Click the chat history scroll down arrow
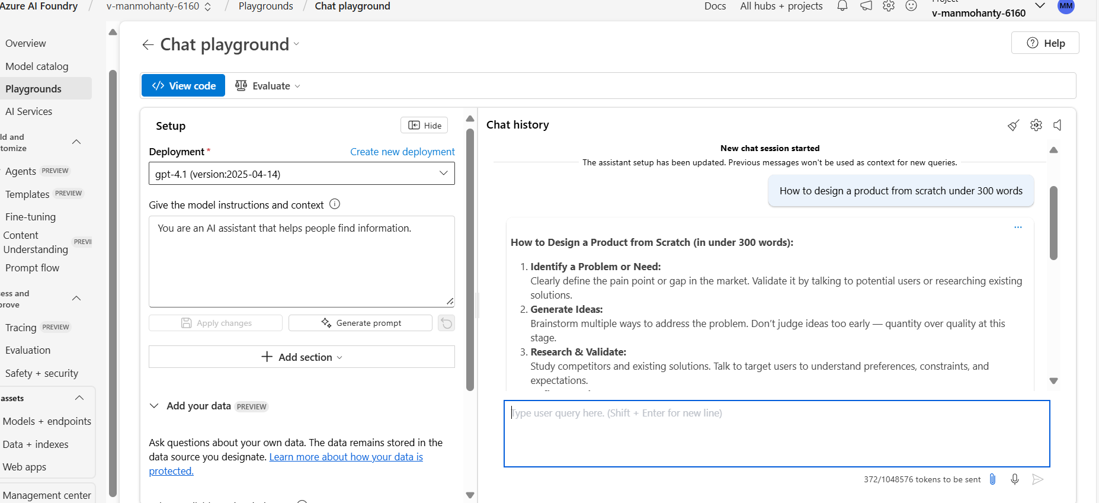 pyautogui.click(x=1053, y=381)
